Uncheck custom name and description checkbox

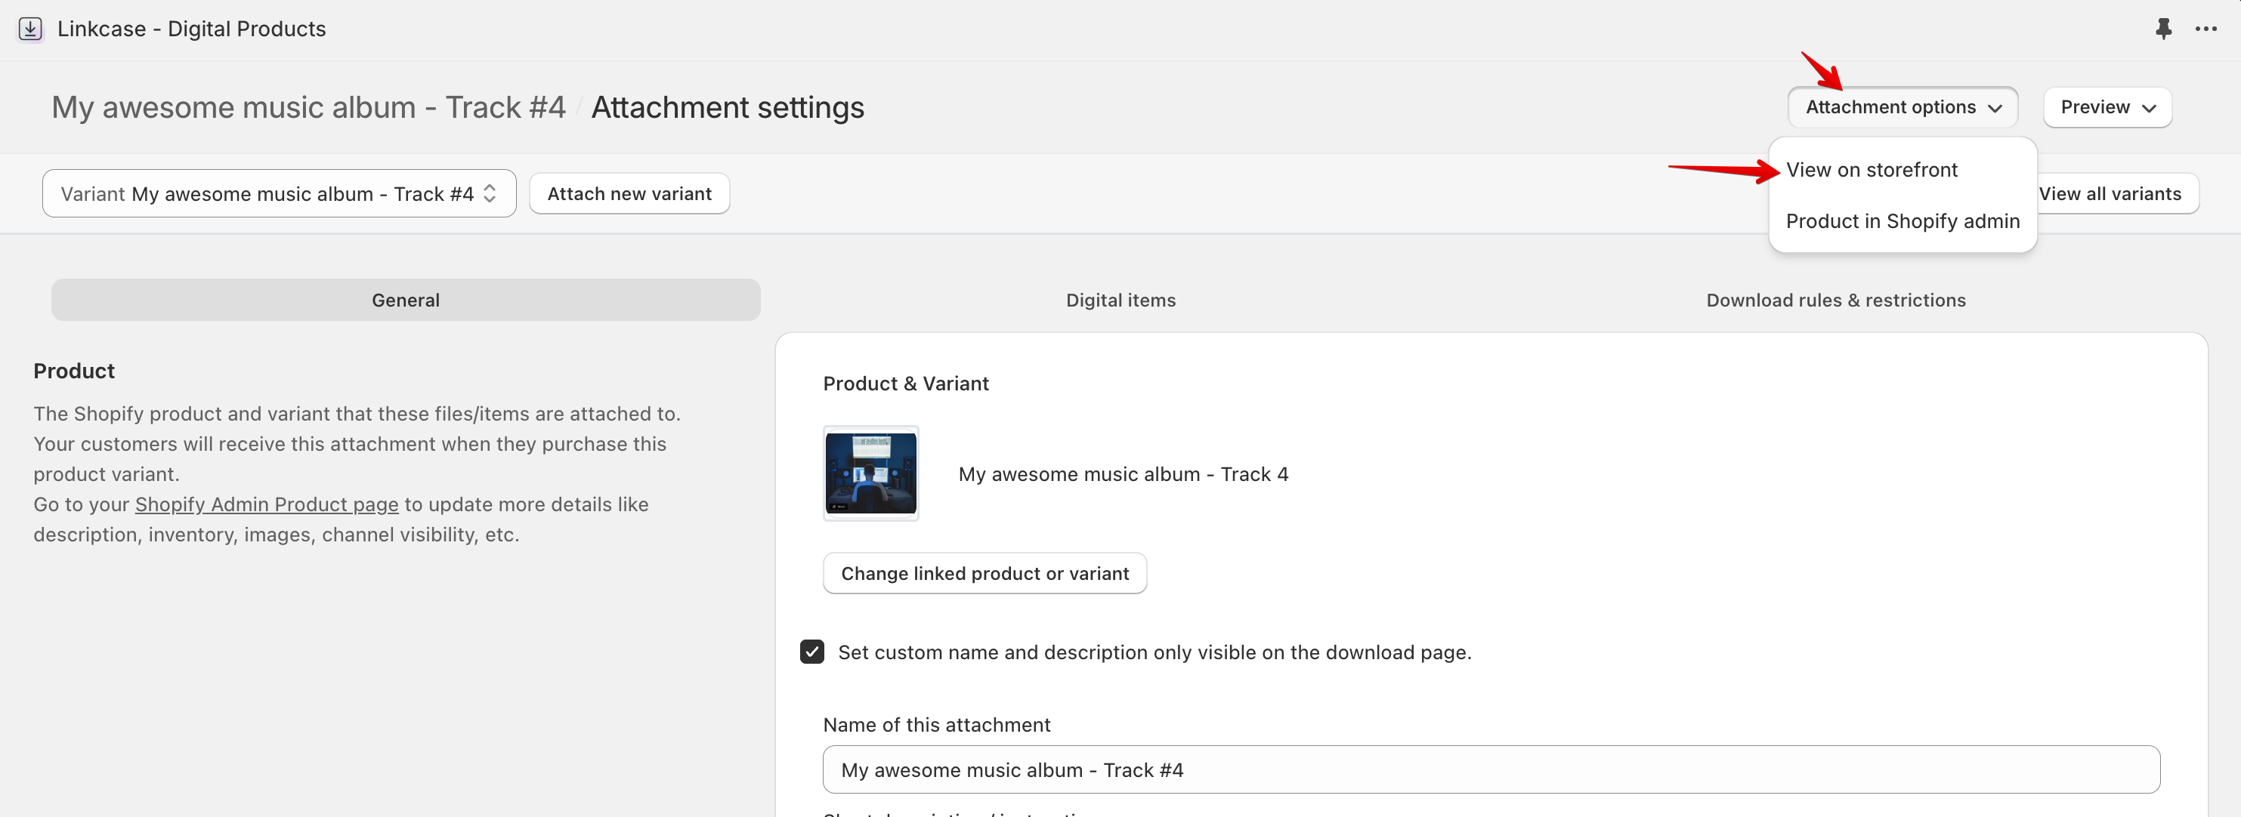tap(811, 652)
